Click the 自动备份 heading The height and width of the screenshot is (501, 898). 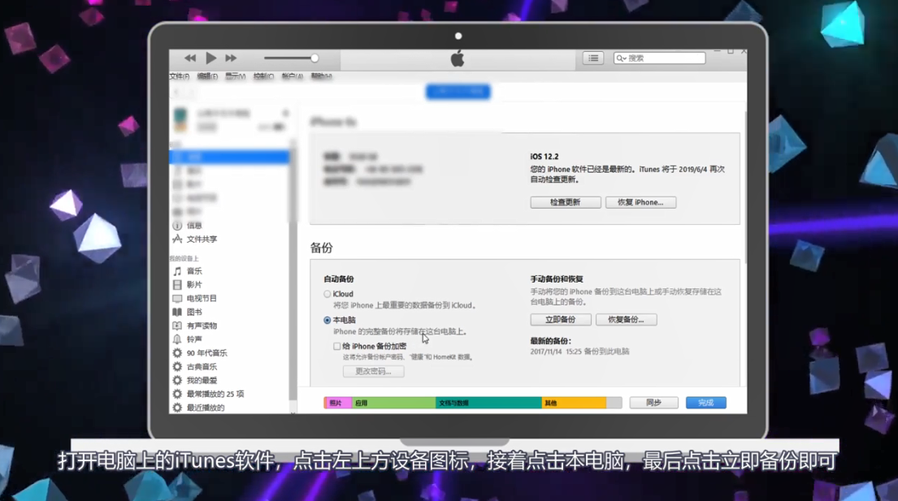click(x=338, y=279)
